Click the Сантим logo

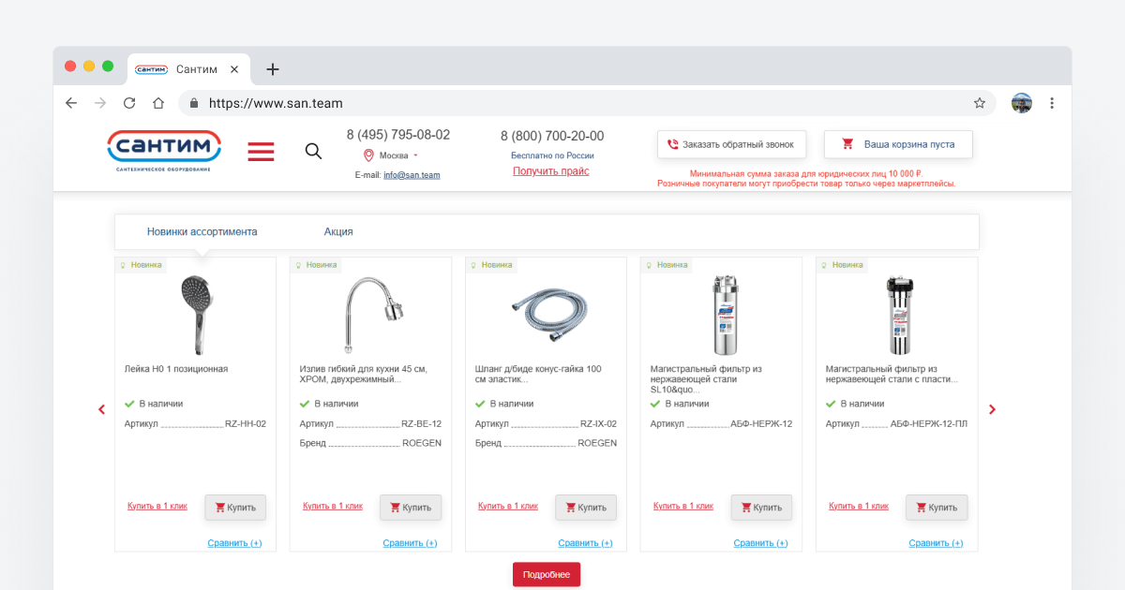click(164, 150)
